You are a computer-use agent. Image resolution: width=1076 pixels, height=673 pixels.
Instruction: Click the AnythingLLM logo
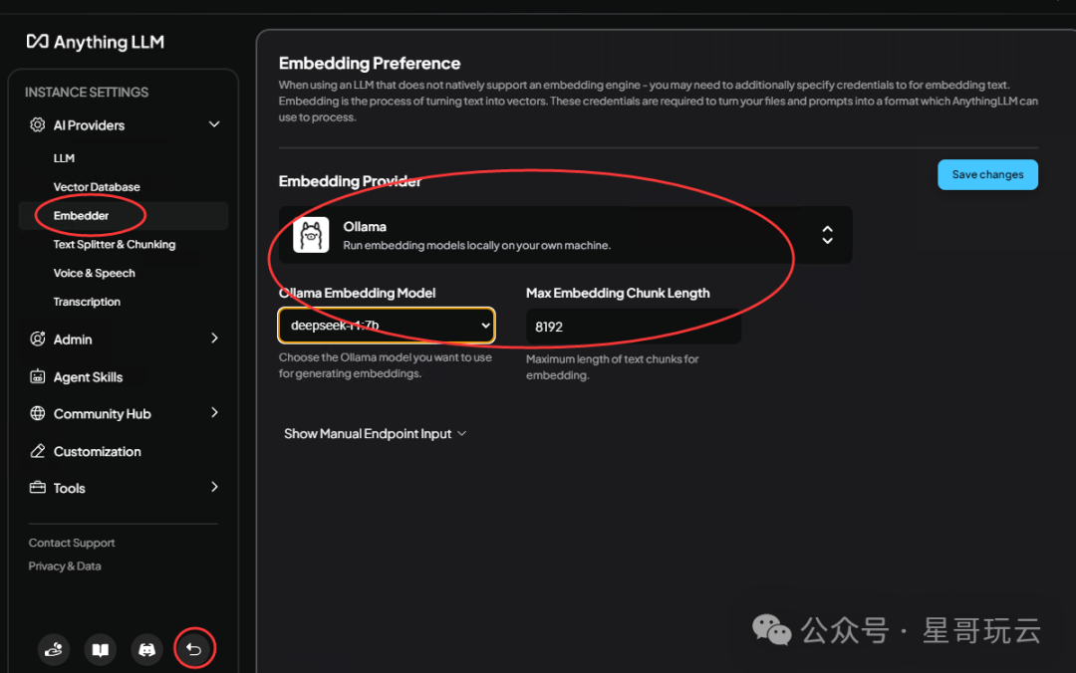pos(96,42)
